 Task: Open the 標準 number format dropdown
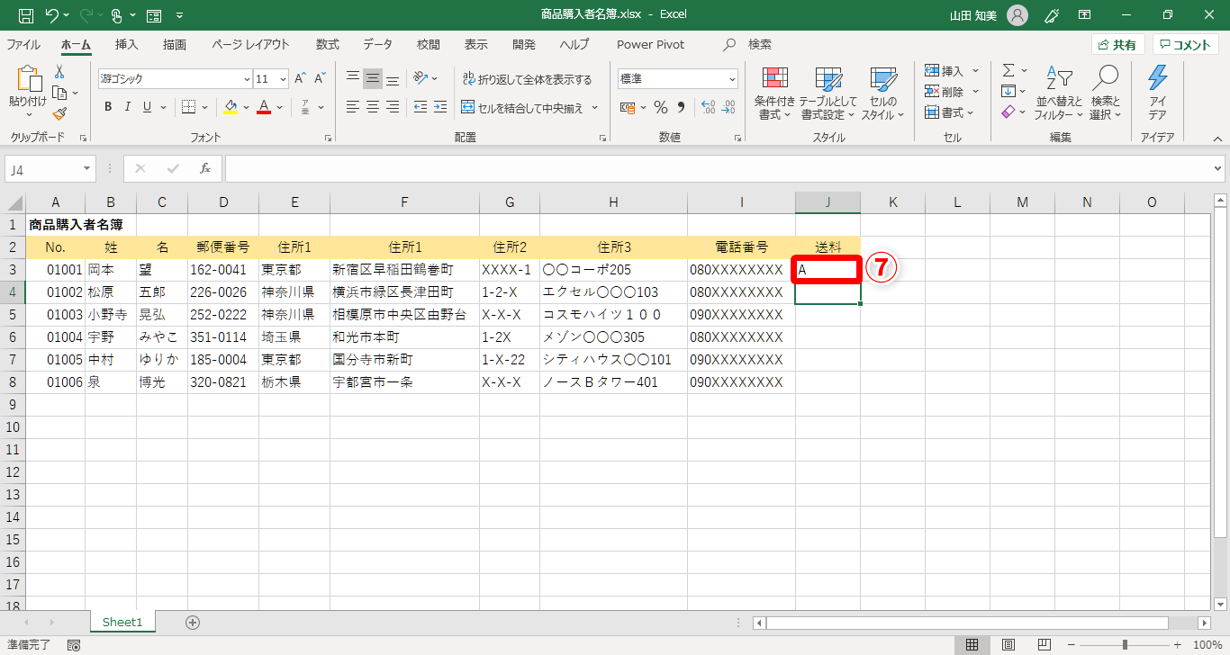[x=731, y=79]
